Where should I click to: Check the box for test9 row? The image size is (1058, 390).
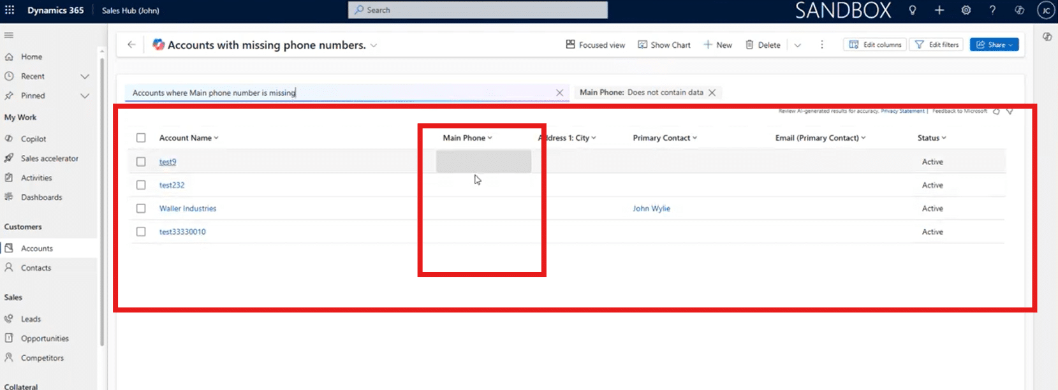141,162
